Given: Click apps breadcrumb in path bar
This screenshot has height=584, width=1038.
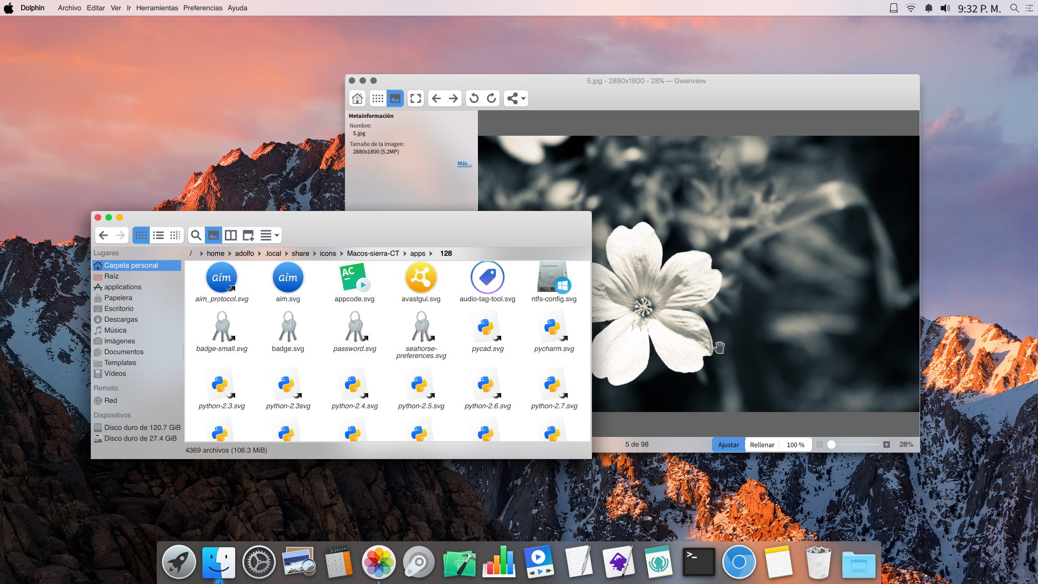Looking at the screenshot, I should [417, 254].
